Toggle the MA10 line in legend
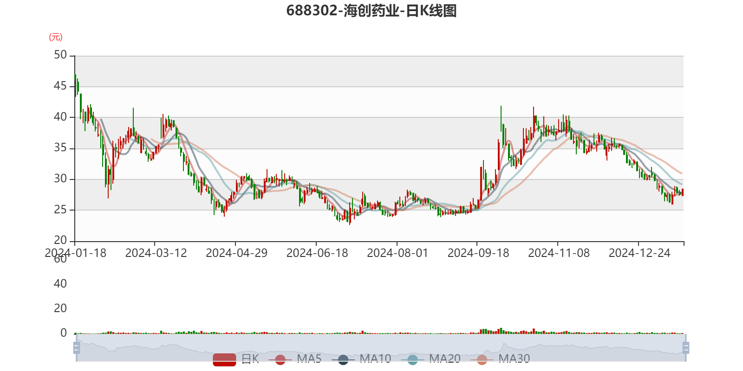 point(362,359)
